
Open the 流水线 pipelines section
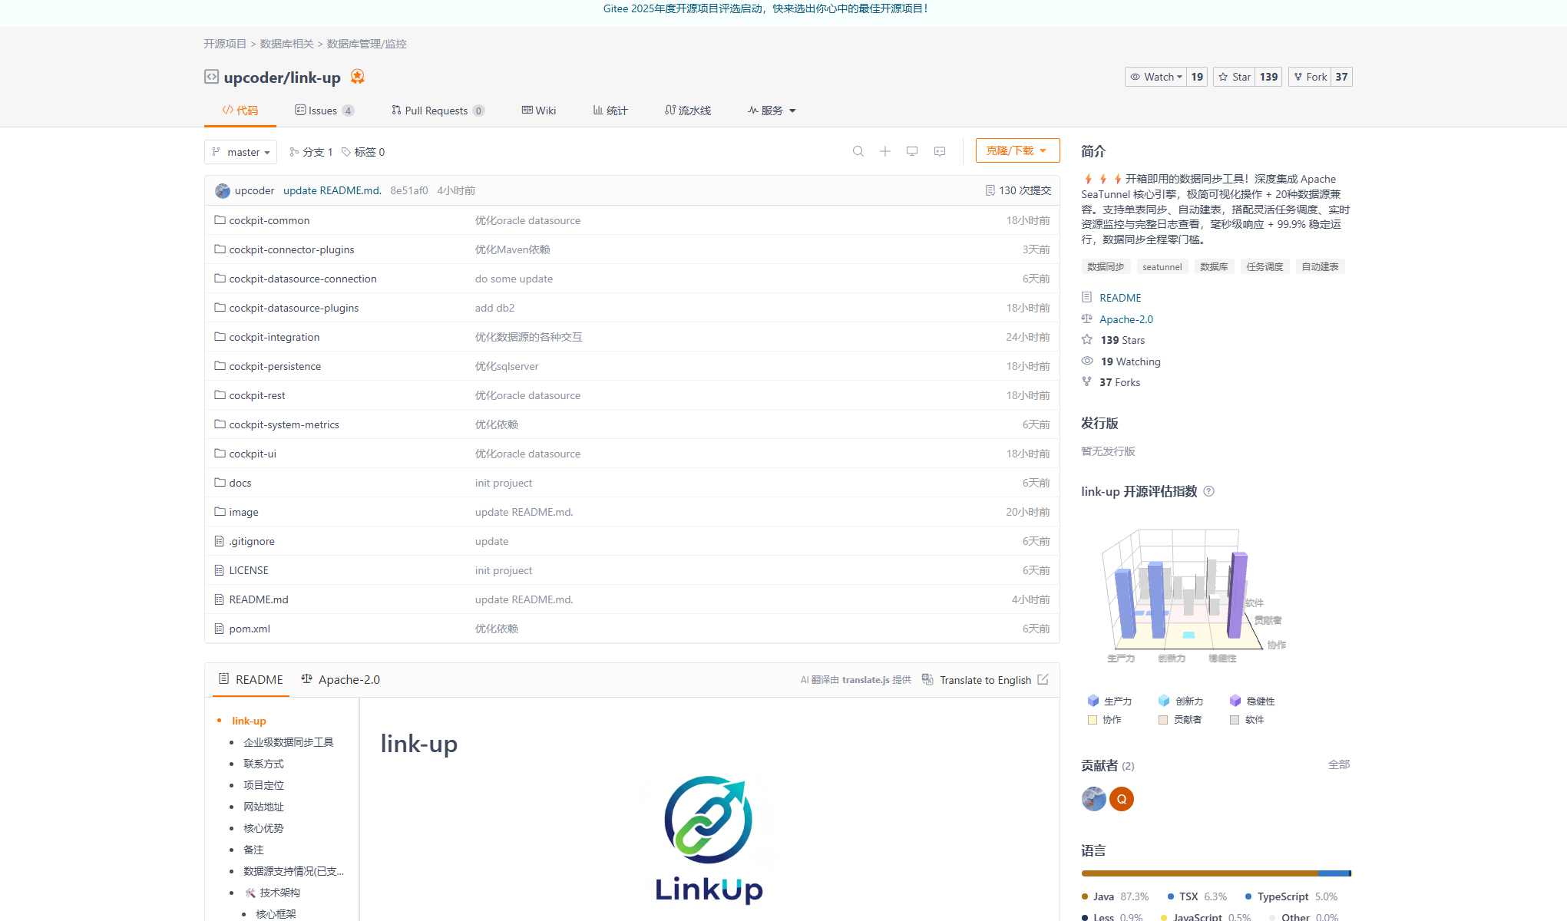[x=687, y=110]
